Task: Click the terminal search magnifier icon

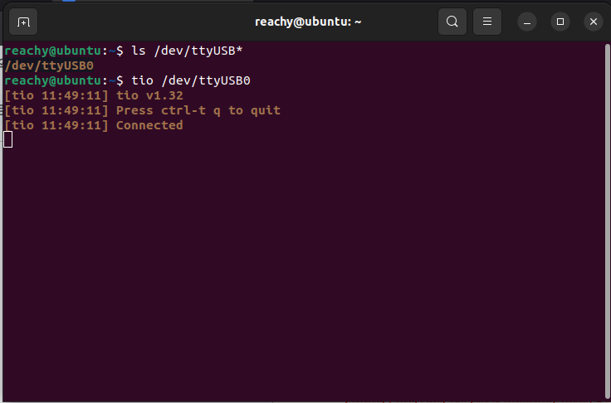Action: [x=452, y=21]
